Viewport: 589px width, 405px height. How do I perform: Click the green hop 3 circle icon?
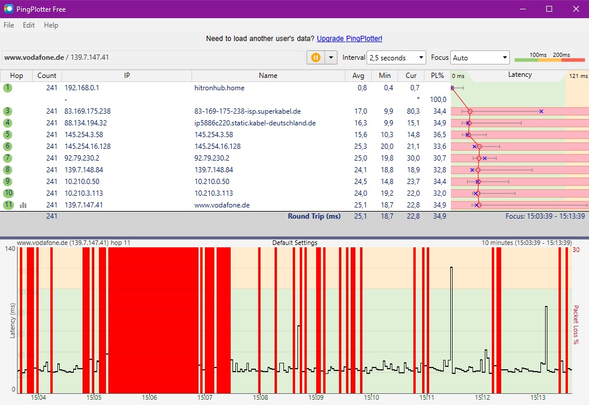click(8, 111)
